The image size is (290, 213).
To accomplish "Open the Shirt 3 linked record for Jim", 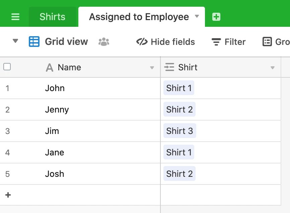I will click(x=179, y=131).
